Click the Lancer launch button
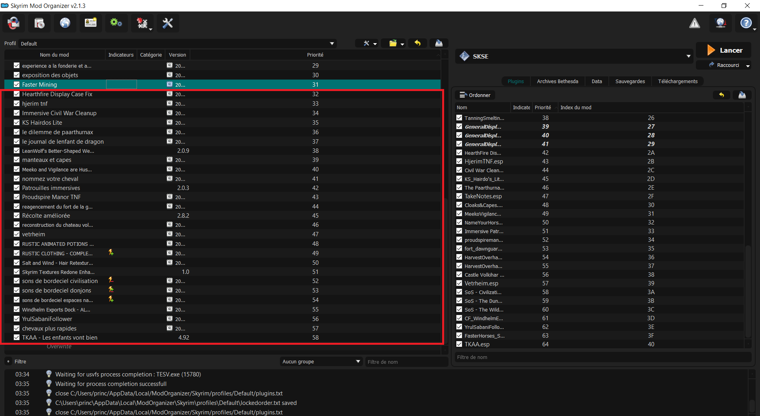Viewport: 760px width, 416px height. click(x=724, y=50)
